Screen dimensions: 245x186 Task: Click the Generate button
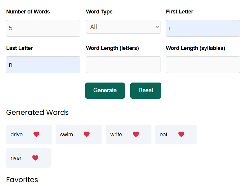105,90
